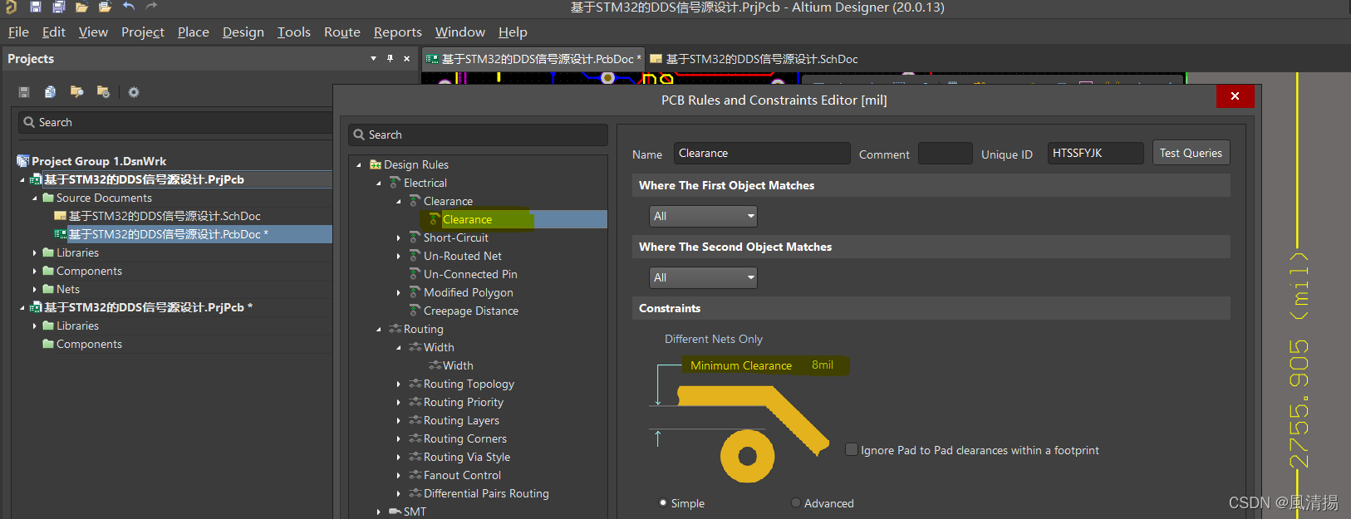Image resolution: width=1351 pixels, height=519 pixels.
Task: Open the First Object Matches All dropdown
Action: click(x=703, y=216)
